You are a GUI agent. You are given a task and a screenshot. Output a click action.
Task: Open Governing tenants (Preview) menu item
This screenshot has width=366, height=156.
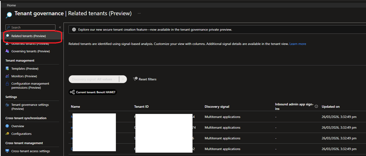coord(30,51)
